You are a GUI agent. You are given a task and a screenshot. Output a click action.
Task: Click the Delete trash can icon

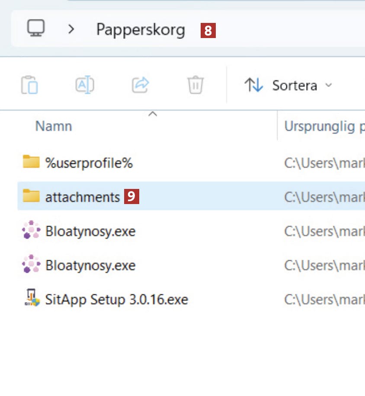pyautogui.click(x=195, y=85)
